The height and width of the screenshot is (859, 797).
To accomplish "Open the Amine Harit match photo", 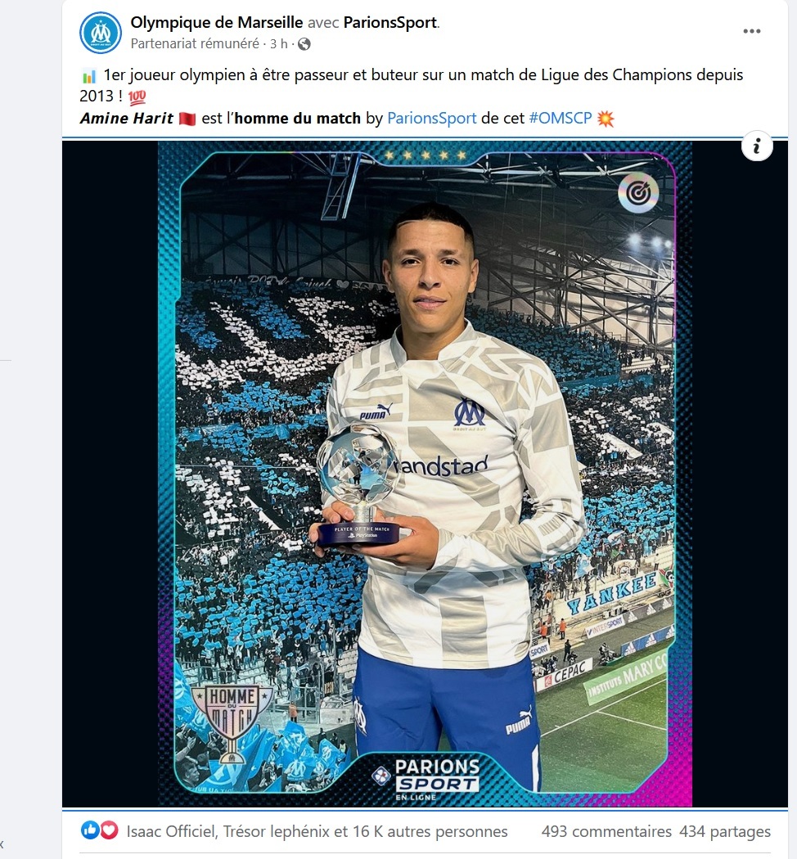I will coord(425,474).
